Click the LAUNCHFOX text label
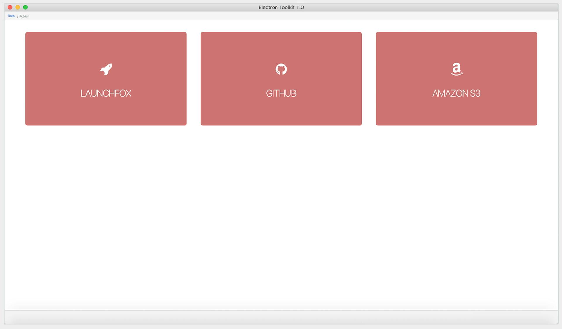562x329 pixels. click(106, 93)
